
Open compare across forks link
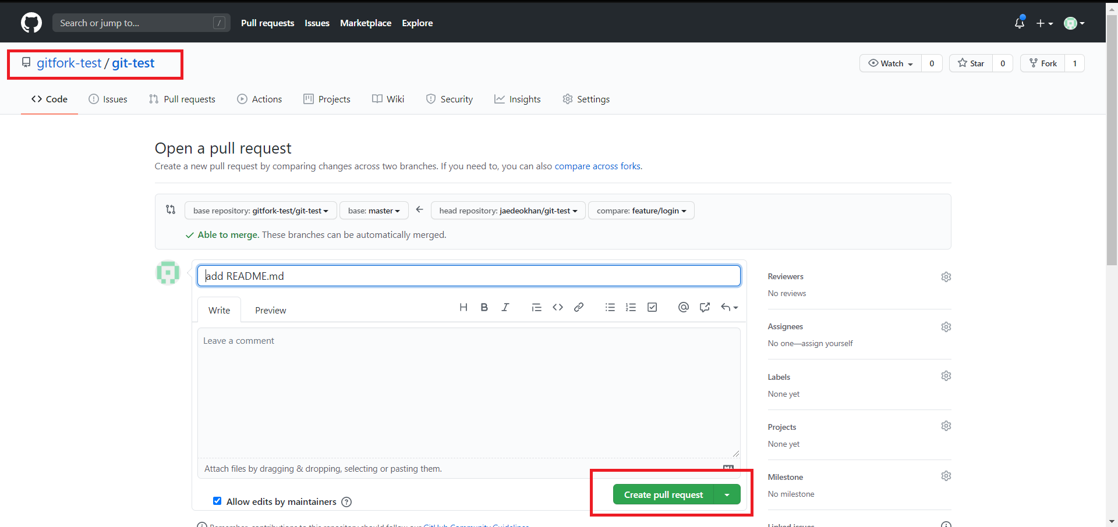tap(597, 166)
